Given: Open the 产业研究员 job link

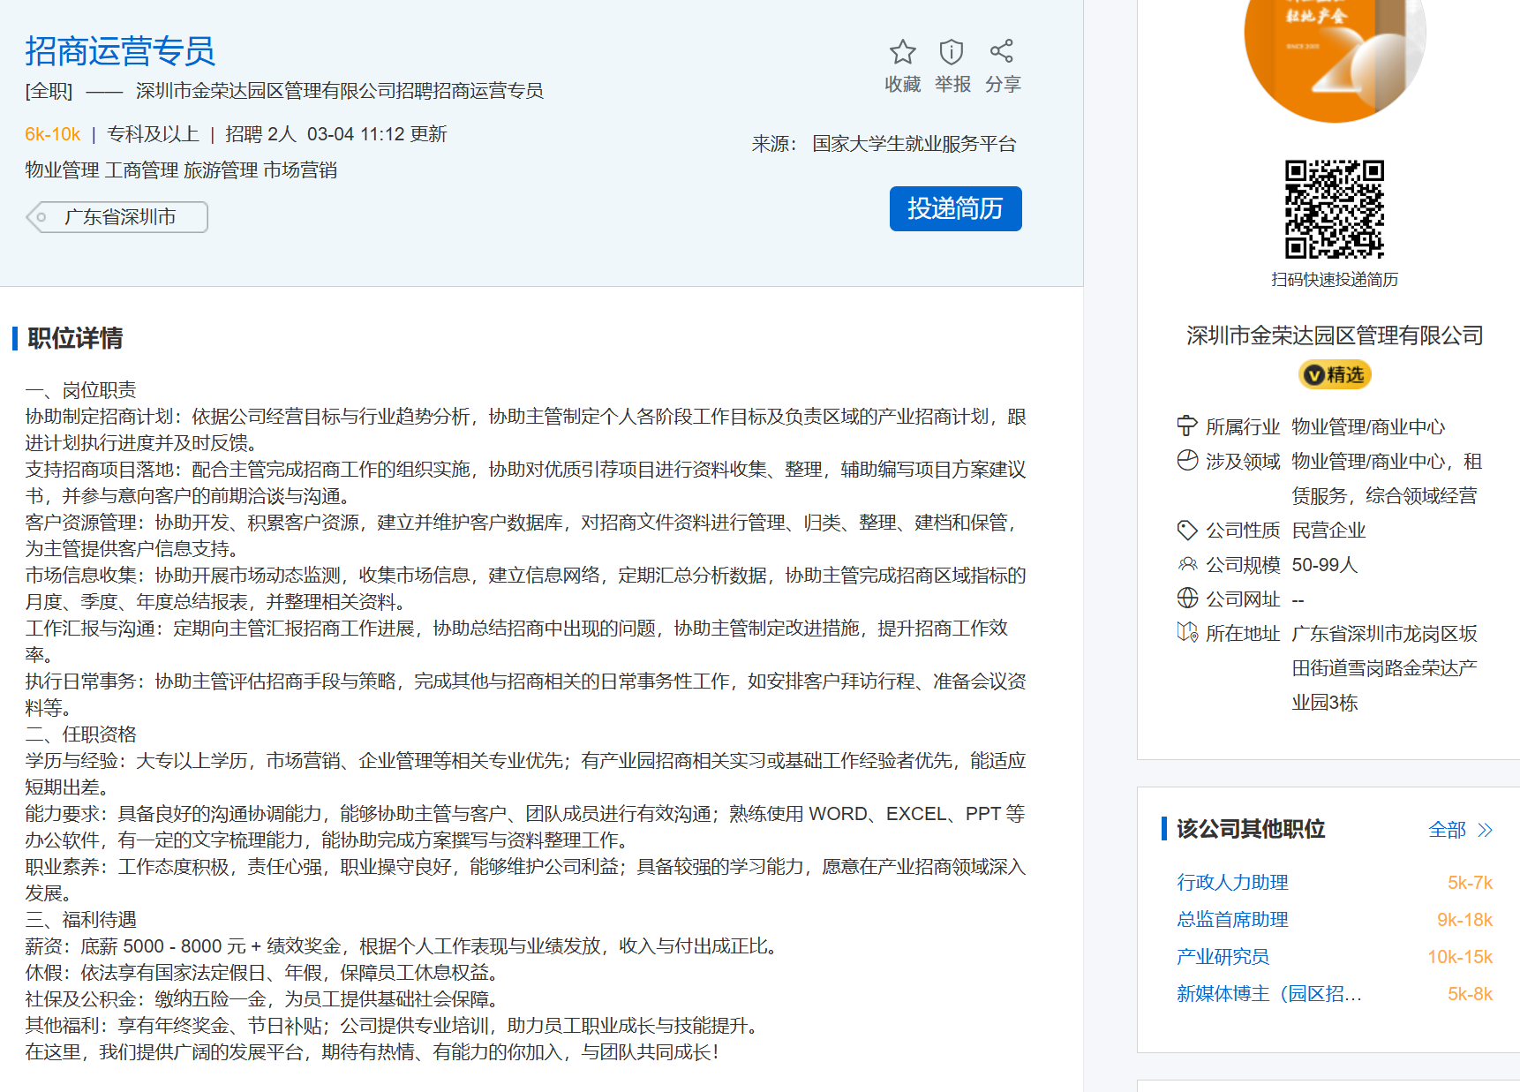Looking at the screenshot, I should click(x=1223, y=957).
